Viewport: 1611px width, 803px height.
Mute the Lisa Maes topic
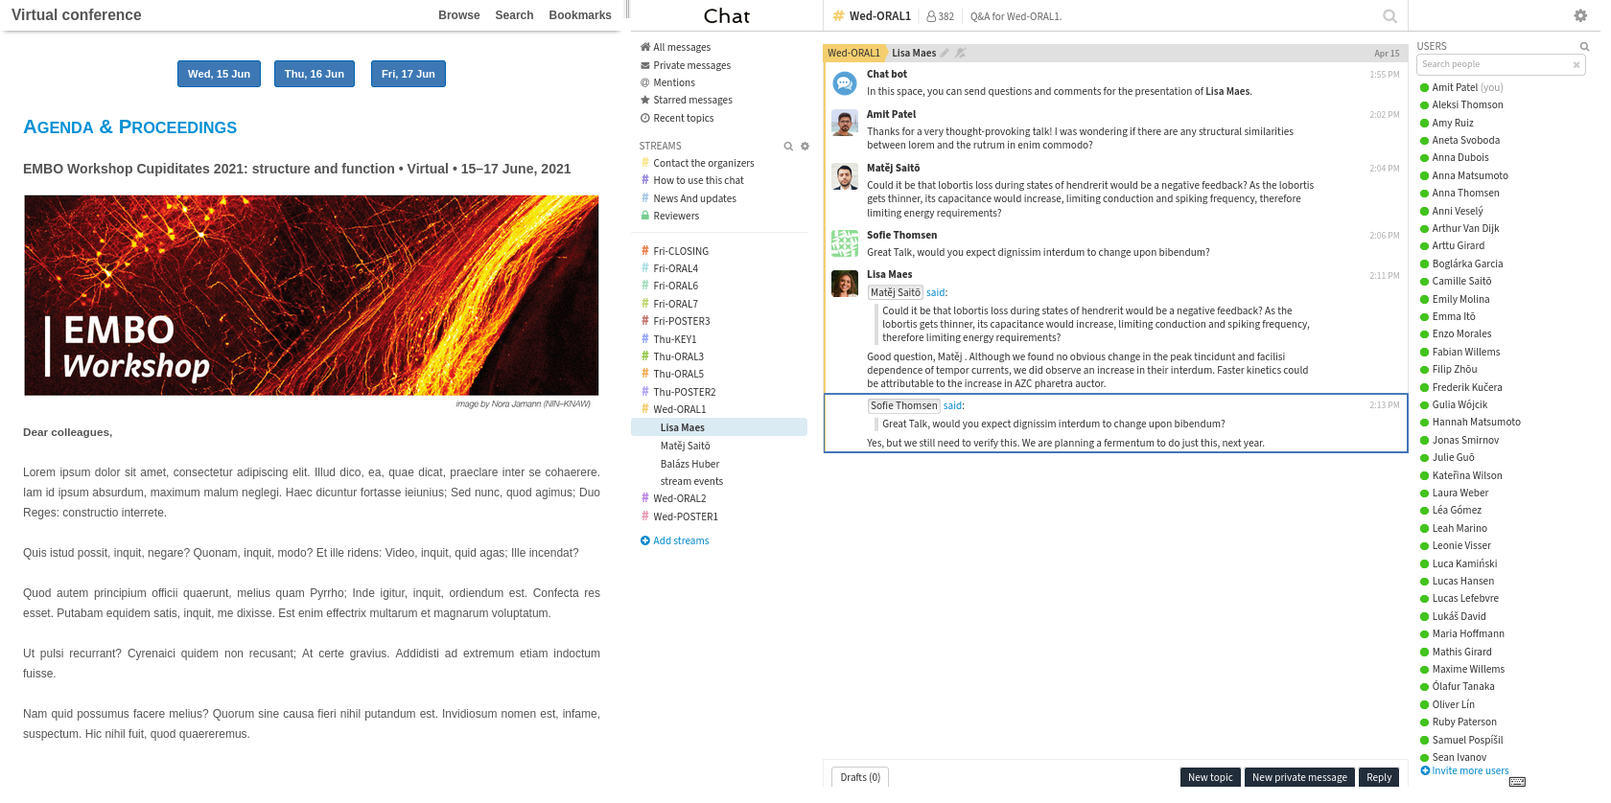click(x=961, y=54)
